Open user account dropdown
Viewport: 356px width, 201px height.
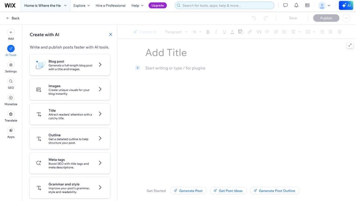coord(324,5)
